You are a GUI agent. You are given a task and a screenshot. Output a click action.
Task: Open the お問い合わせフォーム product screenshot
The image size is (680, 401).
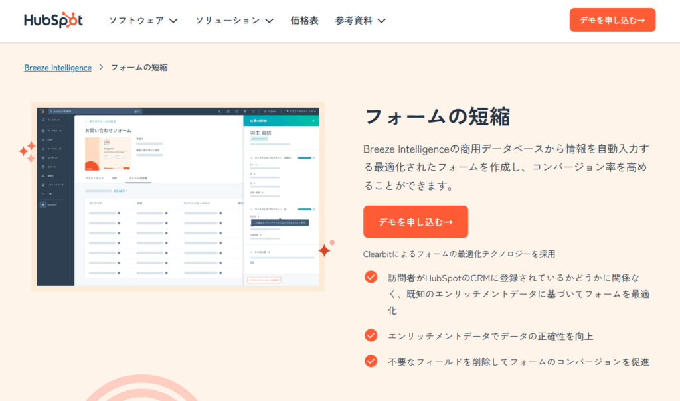pyautogui.click(x=178, y=197)
